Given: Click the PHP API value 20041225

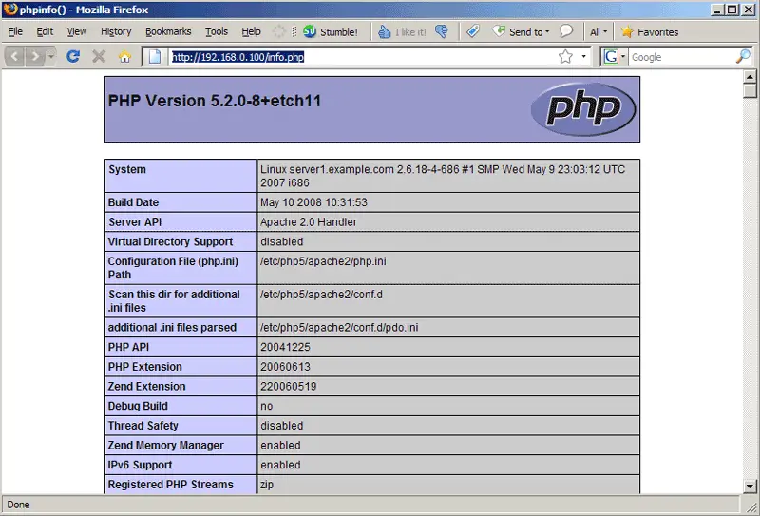Looking at the screenshot, I should (x=285, y=347).
